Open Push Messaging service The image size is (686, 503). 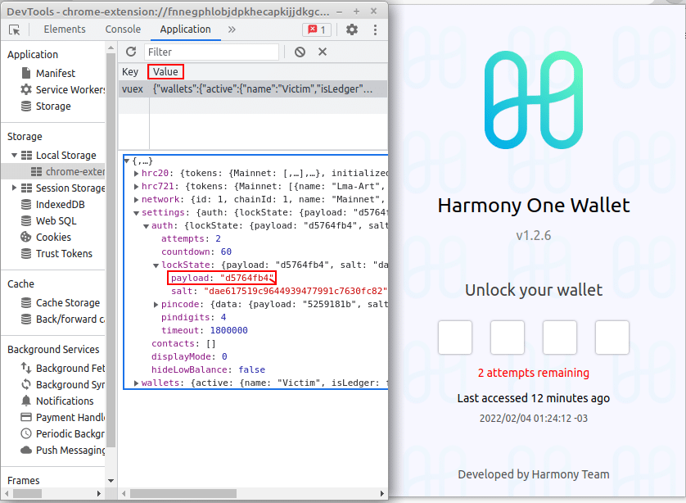[x=63, y=450]
